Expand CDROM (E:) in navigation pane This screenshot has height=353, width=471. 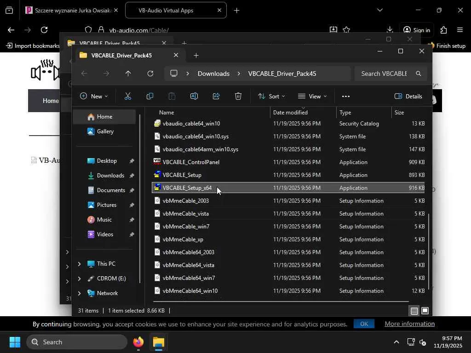point(79,279)
